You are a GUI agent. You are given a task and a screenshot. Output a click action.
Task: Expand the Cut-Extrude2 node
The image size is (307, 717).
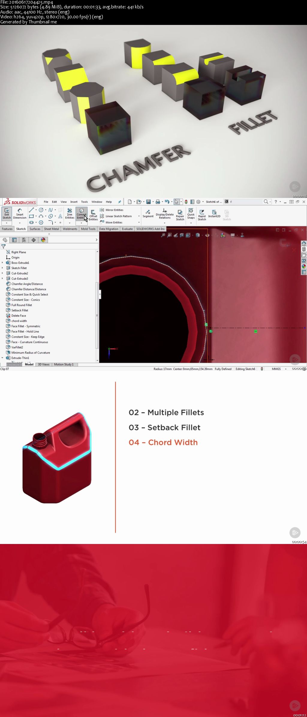(x=2, y=273)
